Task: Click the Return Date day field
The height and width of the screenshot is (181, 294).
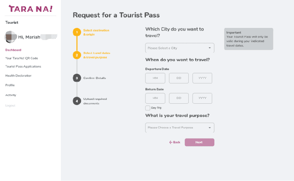Action: click(x=179, y=98)
